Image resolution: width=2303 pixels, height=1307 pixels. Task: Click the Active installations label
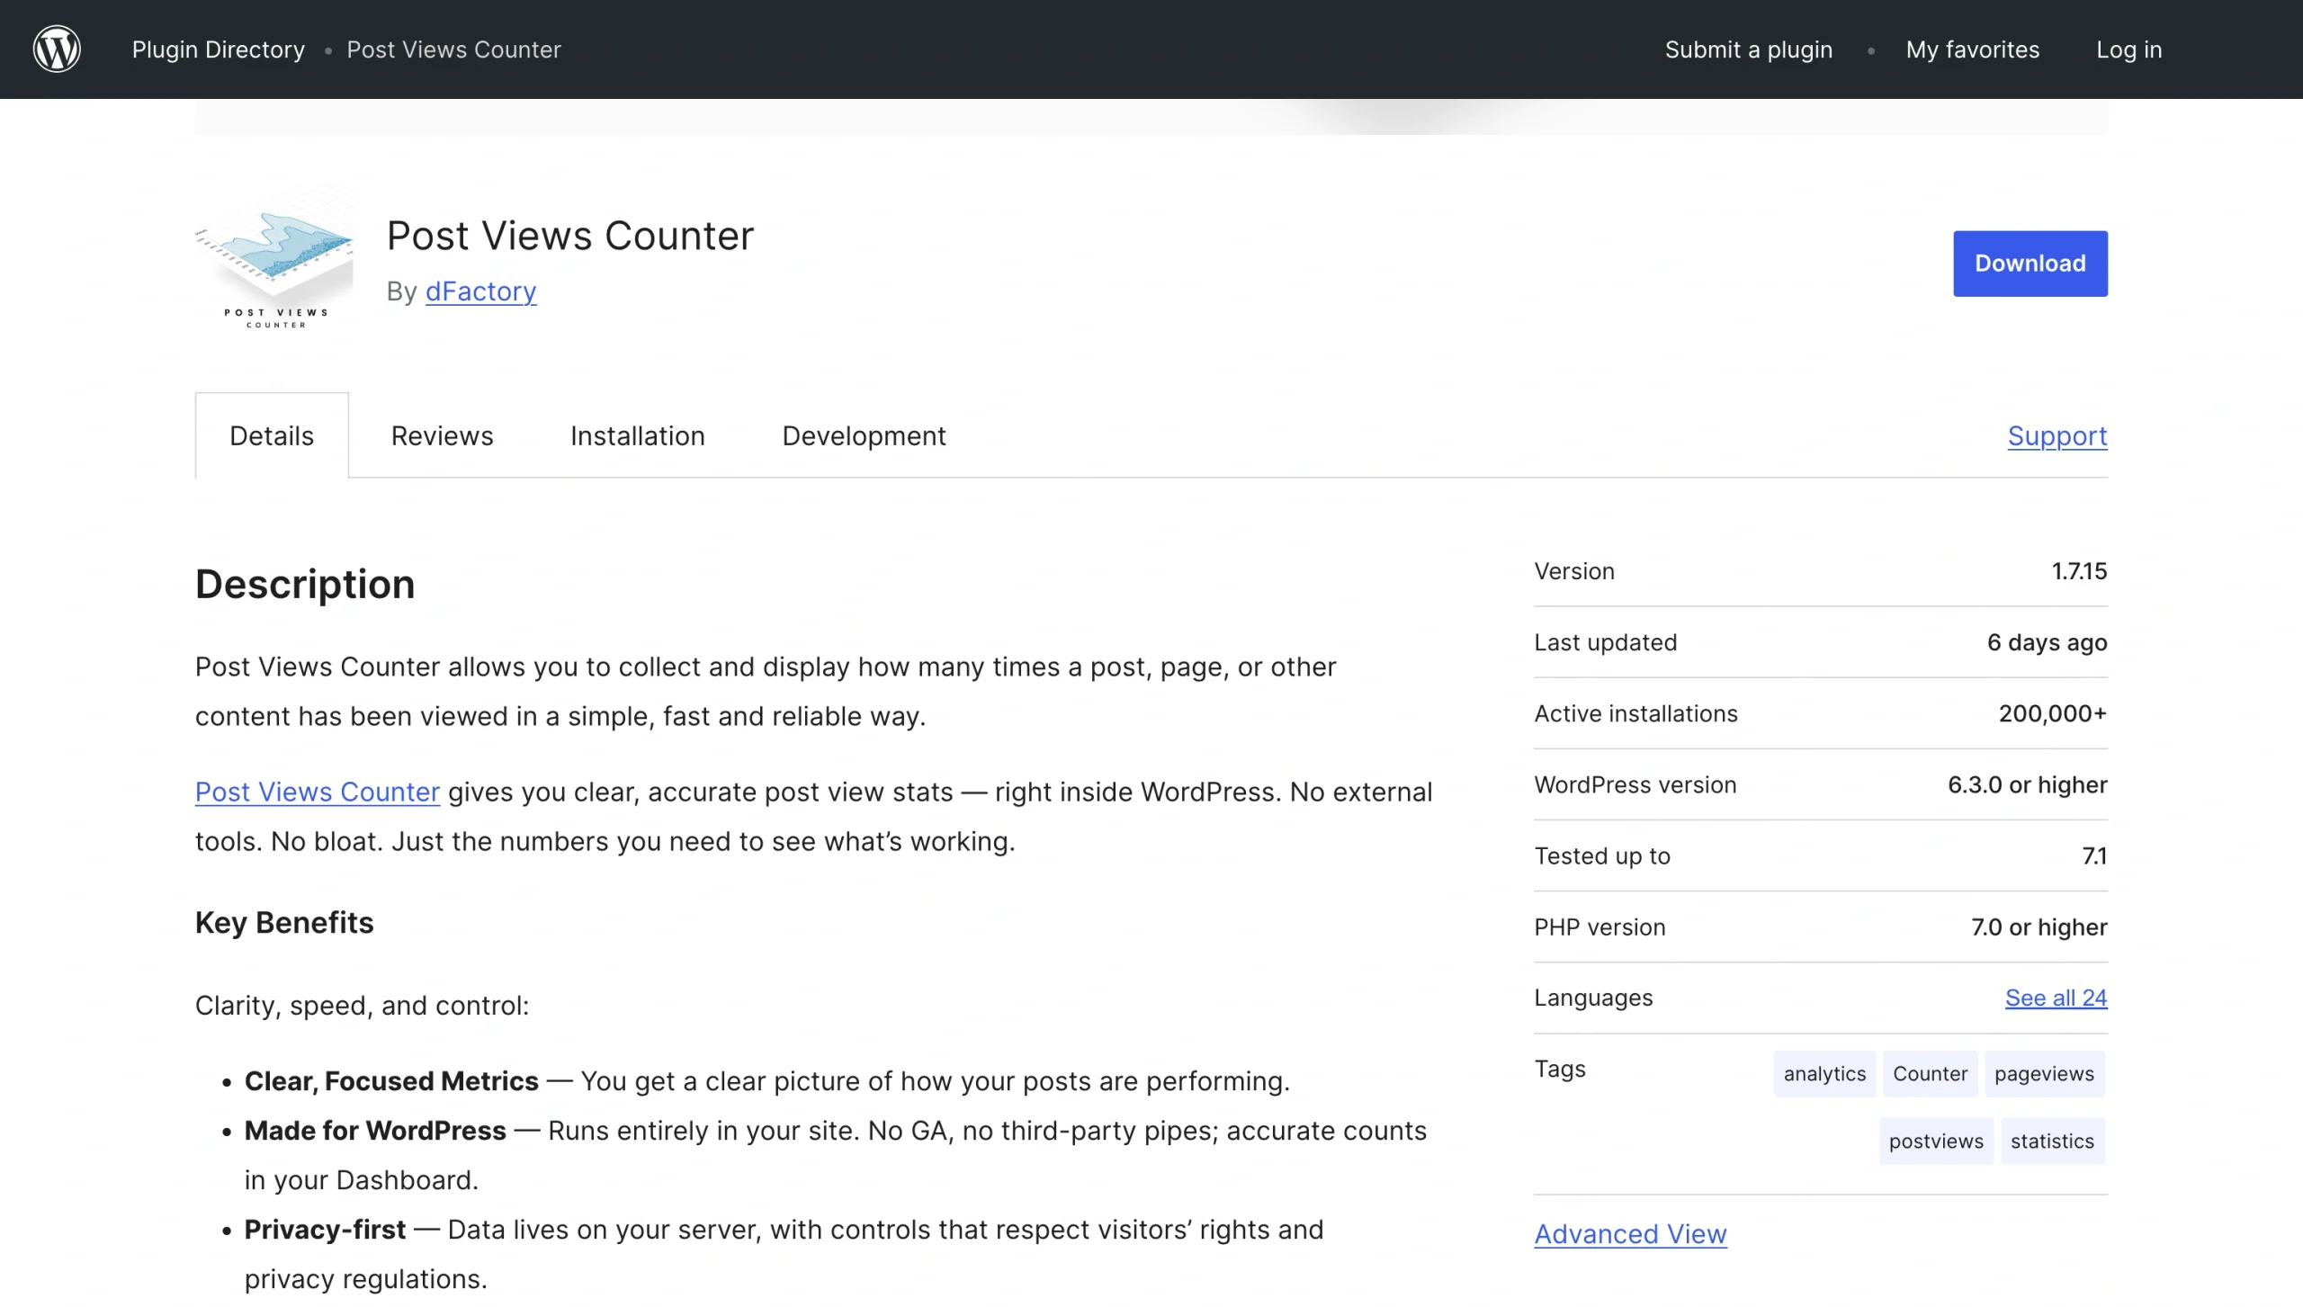(x=1635, y=713)
